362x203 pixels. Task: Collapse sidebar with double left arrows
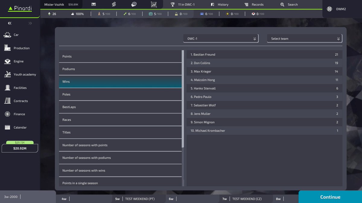[10, 23]
